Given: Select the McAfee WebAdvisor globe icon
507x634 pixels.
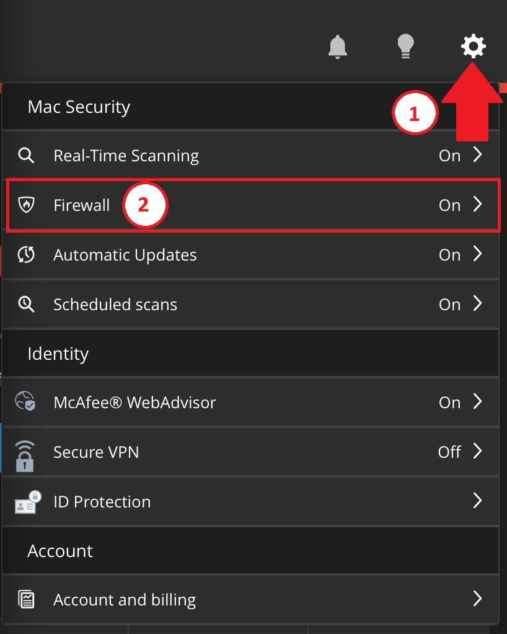Looking at the screenshot, I should 26,402.
